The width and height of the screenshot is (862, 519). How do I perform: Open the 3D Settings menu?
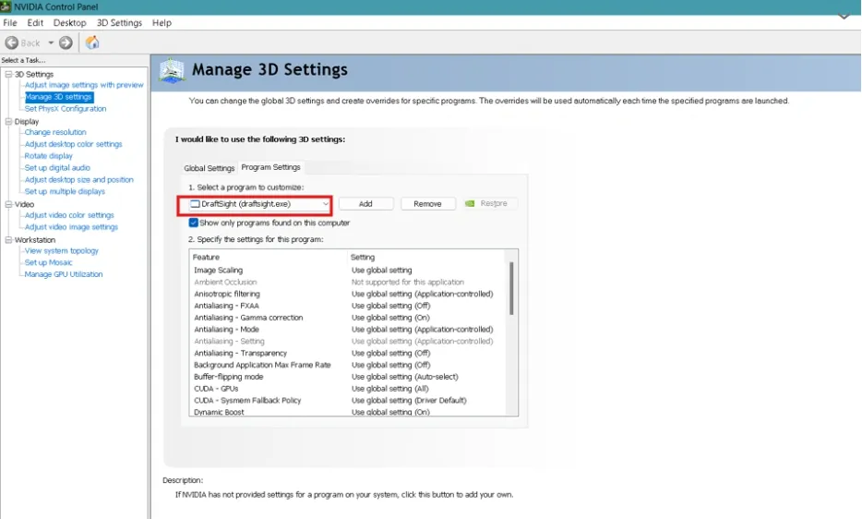tap(119, 22)
